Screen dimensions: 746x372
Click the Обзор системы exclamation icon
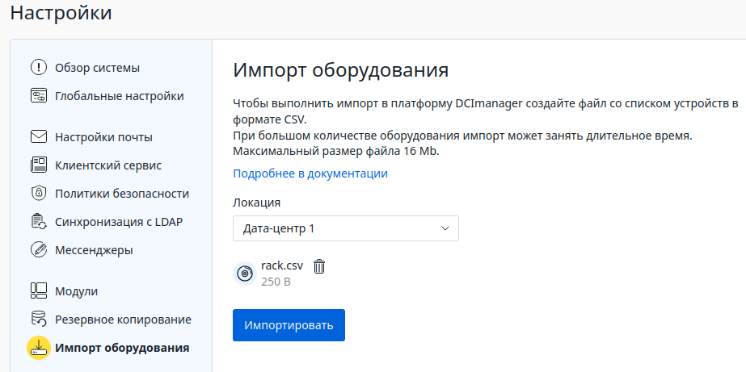pyautogui.click(x=39, y=67)
